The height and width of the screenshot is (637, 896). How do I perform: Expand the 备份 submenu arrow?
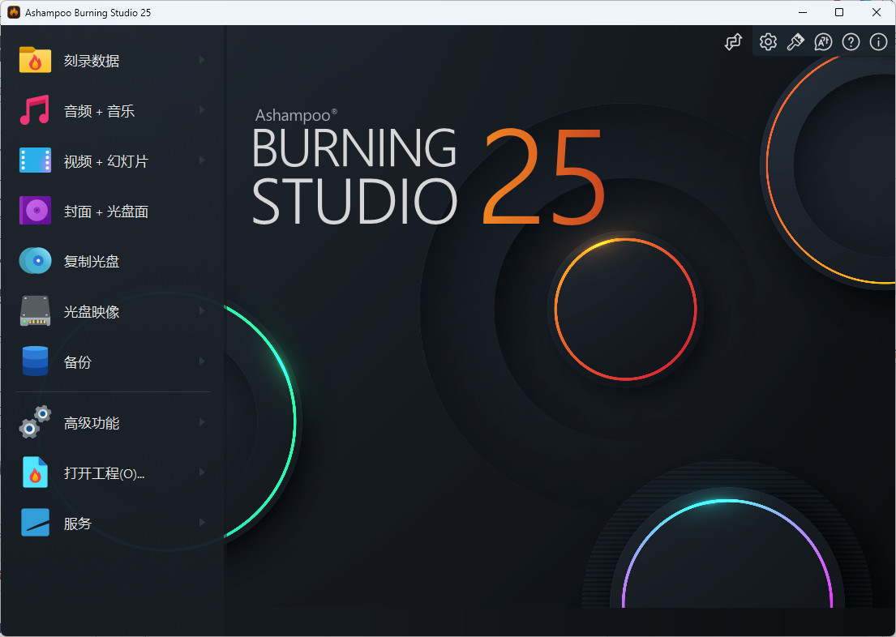pos(202,361)
